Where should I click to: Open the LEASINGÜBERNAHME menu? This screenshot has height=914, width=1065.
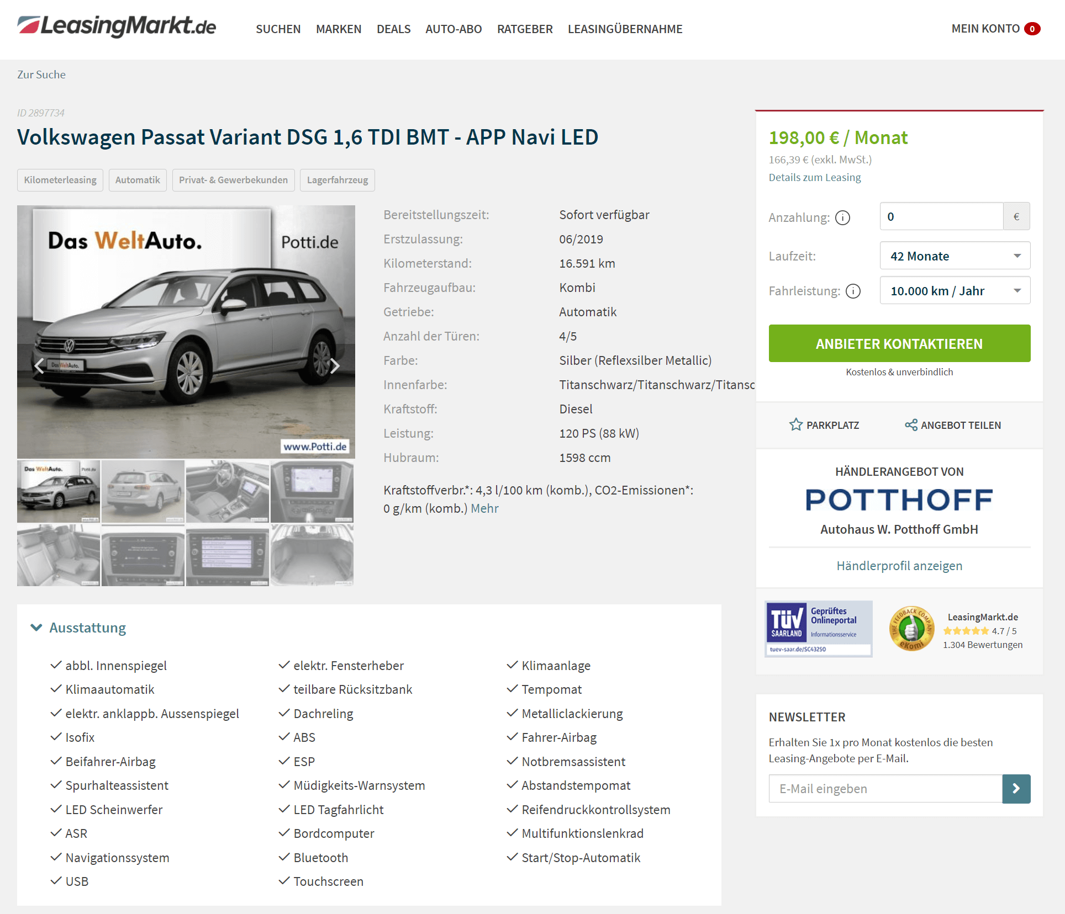pos(625,29)
